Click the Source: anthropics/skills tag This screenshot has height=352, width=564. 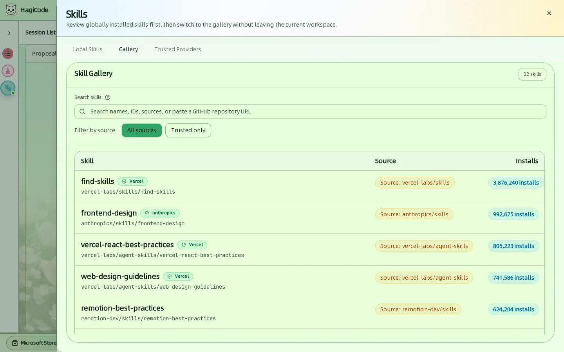pos(414,214)
